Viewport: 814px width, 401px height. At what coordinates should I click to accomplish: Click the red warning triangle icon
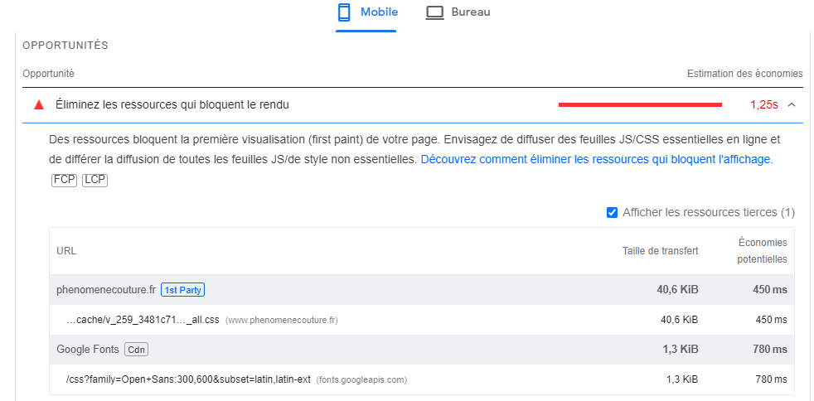click(x=38, y=105)
